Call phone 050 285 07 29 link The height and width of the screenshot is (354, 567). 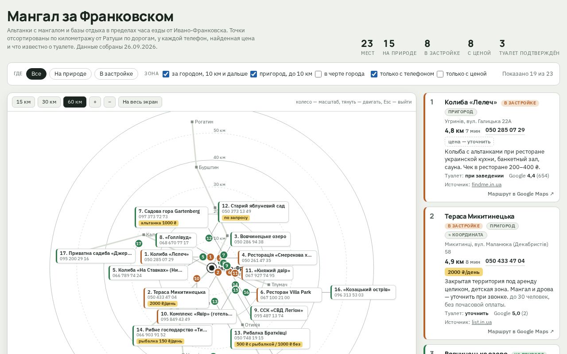click(x=505, y=130)
